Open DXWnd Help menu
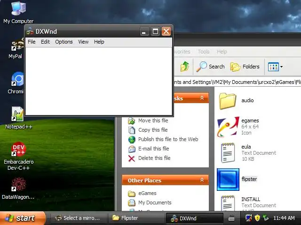301x225 pixels. click(99, 42)
